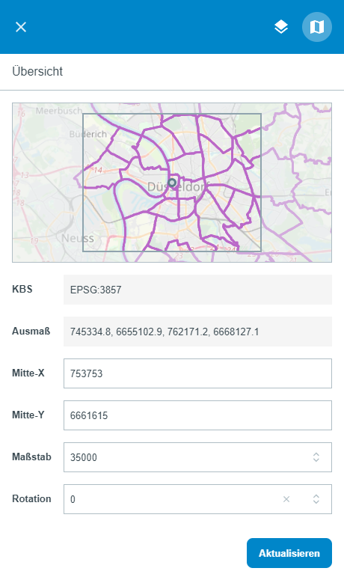
Task: Focus the Mitte-X input field
Action: click(x=197, y=373)
